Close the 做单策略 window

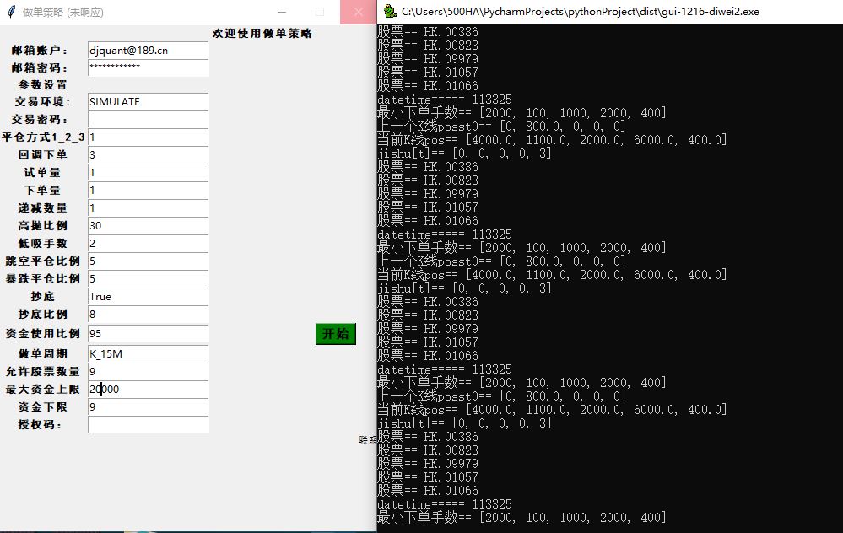tap(358, 12)
